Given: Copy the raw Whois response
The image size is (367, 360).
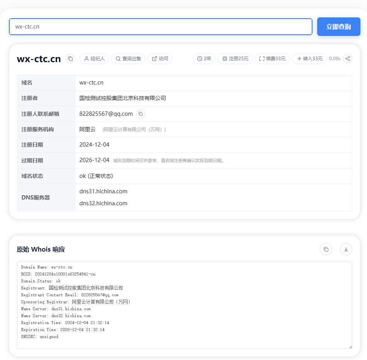Looking at the screenshot, I should (326, 249).
